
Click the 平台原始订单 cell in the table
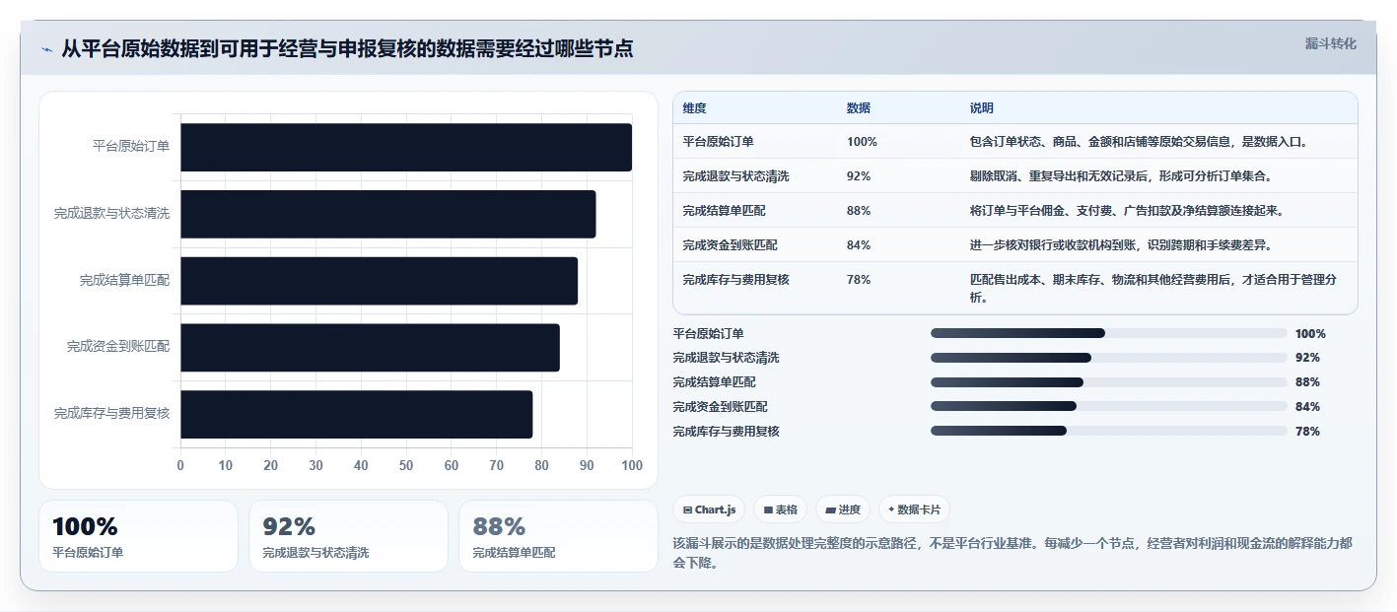tap(718, 142)
